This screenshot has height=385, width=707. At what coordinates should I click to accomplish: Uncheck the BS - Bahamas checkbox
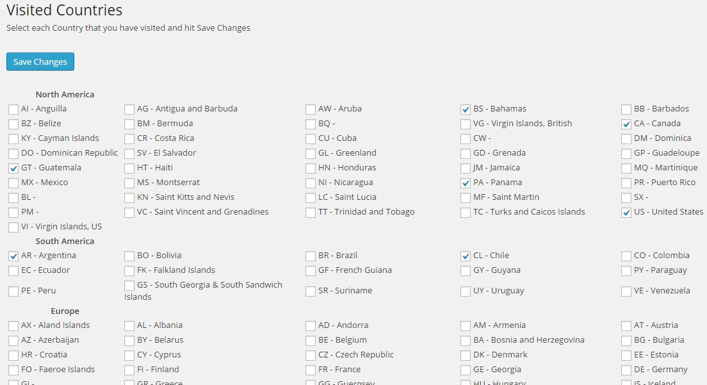(466, 109)
